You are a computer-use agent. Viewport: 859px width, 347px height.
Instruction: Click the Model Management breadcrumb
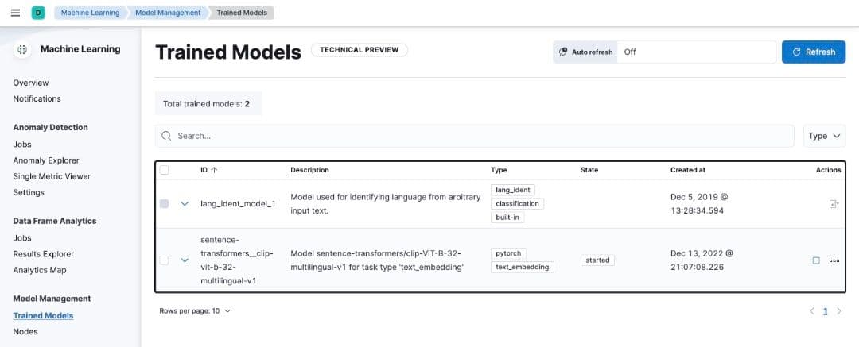(x=167, y=13)
